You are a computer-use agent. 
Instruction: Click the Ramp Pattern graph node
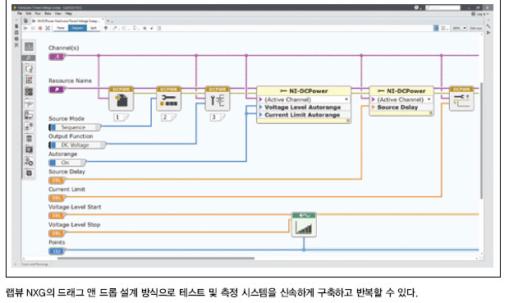click(x=304, y=225)
